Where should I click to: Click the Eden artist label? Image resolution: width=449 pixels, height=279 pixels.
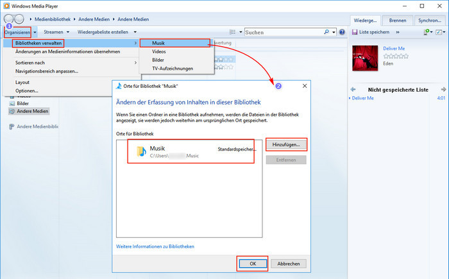tap(388, 63)
